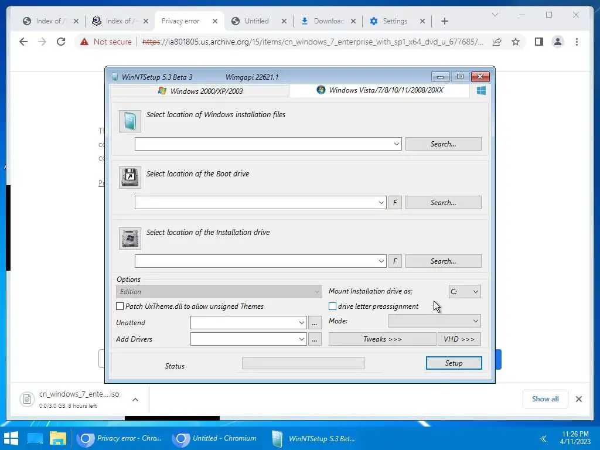Viewport: 600px width, 450px height.
Task: Click the Windows installation files source icon
Action: 130,121
